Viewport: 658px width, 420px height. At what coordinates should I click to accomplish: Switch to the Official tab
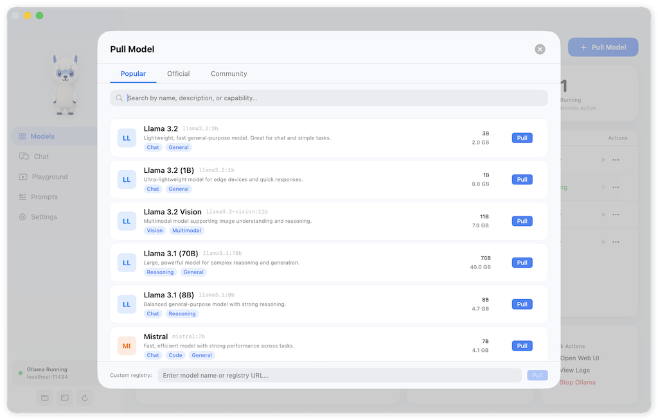click(179, 74)
